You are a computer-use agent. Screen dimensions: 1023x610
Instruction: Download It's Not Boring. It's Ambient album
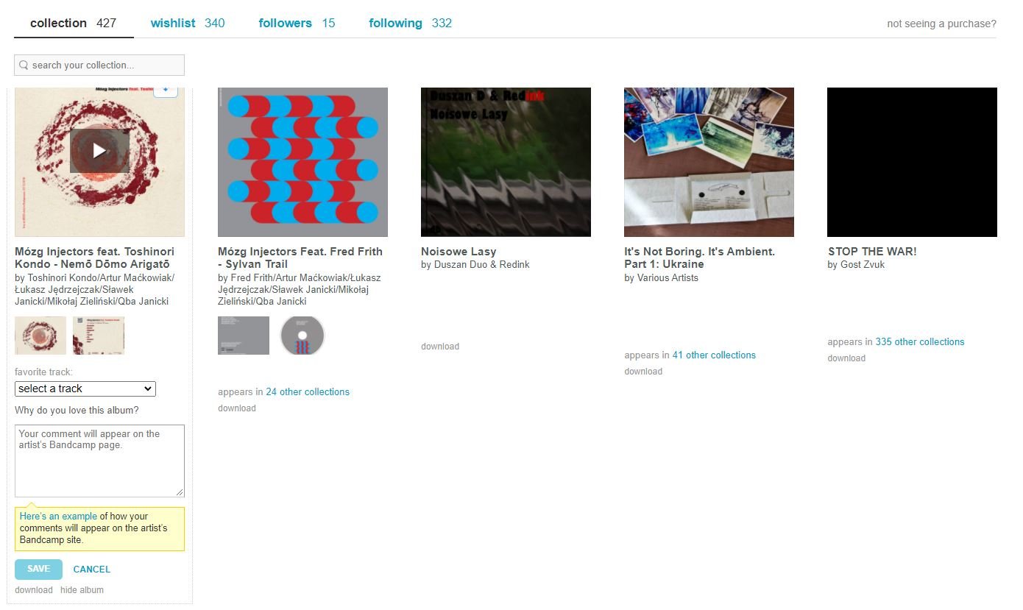tap(643, 372)
